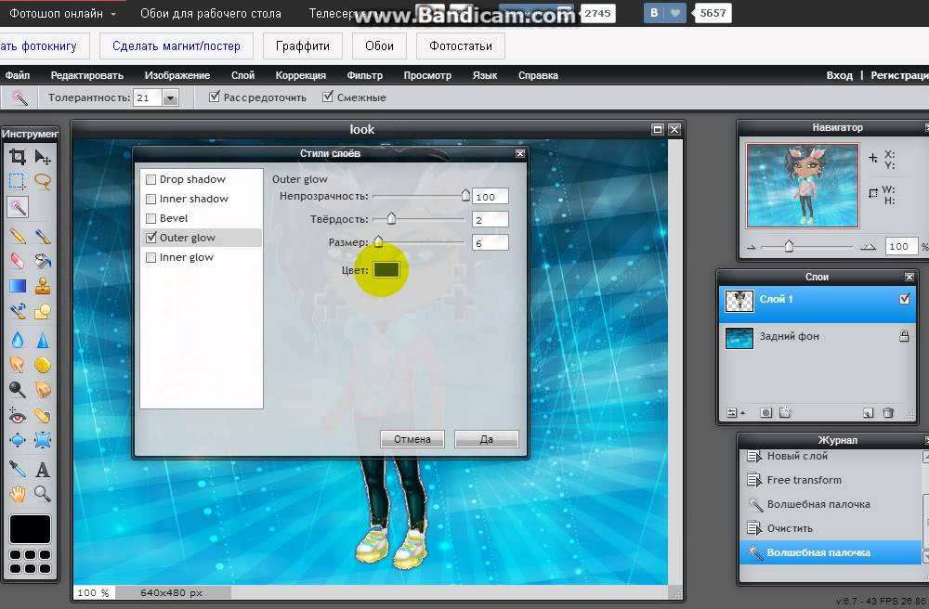This screenshot has width=929, height=609.
Task: Choose the Type text tool
Action: [x=43, y=469]
